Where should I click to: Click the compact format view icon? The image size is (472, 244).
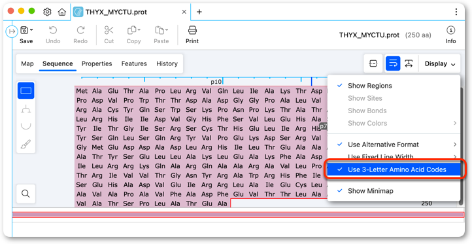pos(373,63)
